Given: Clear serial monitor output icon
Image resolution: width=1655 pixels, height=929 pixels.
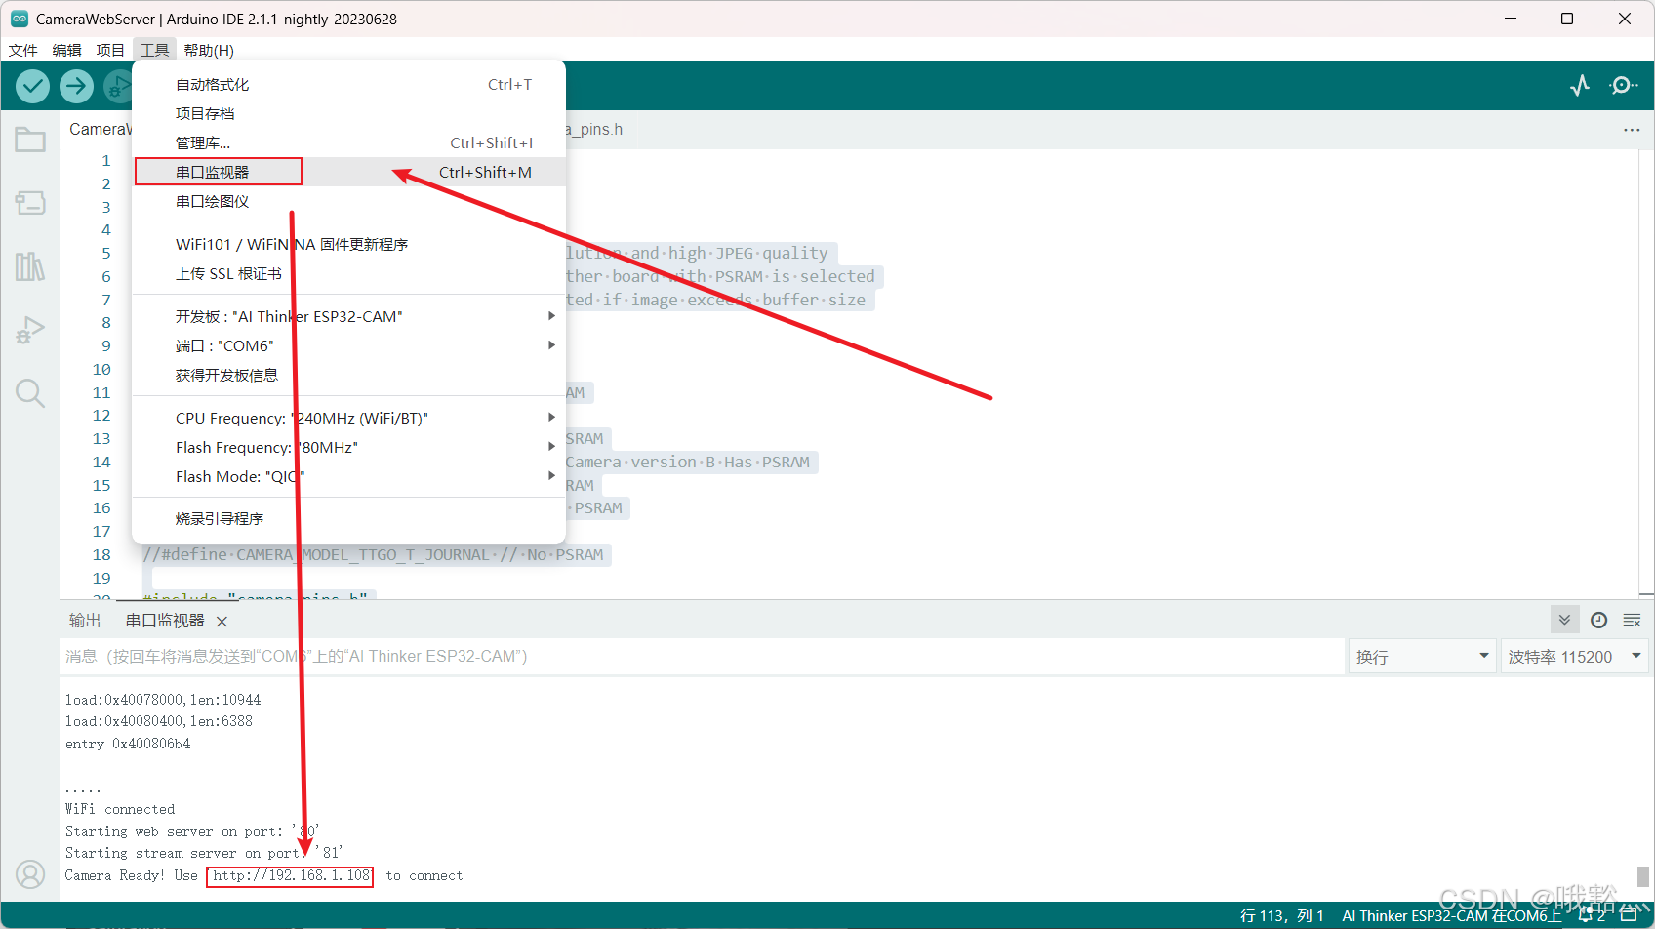Looking at the screenshot, I should point(1632,620).
